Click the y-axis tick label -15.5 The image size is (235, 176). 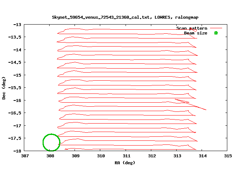click(x=15, y=88)
